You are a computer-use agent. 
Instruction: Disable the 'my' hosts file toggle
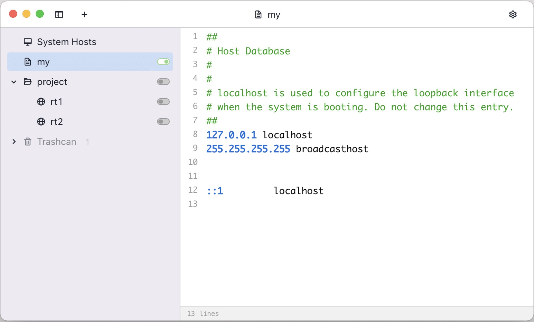[x=163, y=62]
